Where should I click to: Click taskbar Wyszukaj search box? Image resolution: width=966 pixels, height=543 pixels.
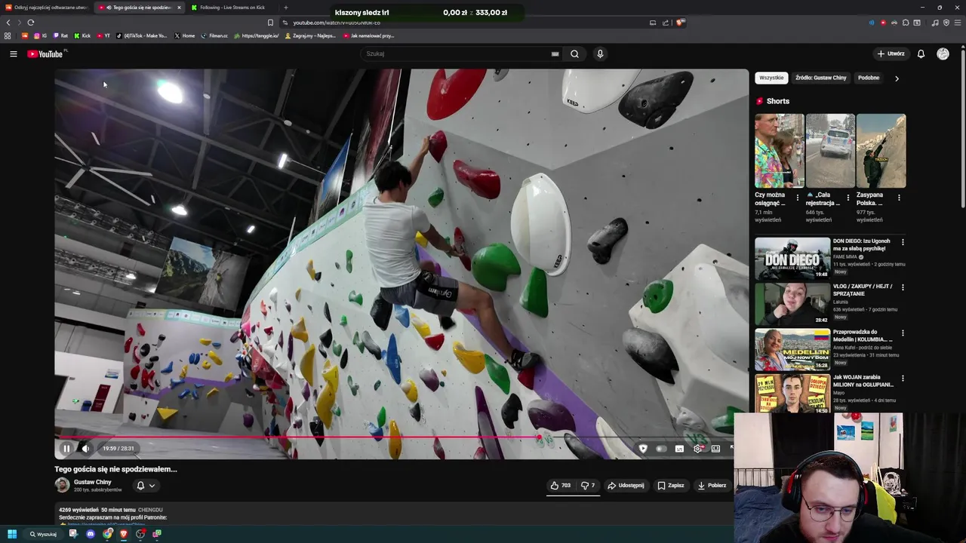click(x=45, y=534)
